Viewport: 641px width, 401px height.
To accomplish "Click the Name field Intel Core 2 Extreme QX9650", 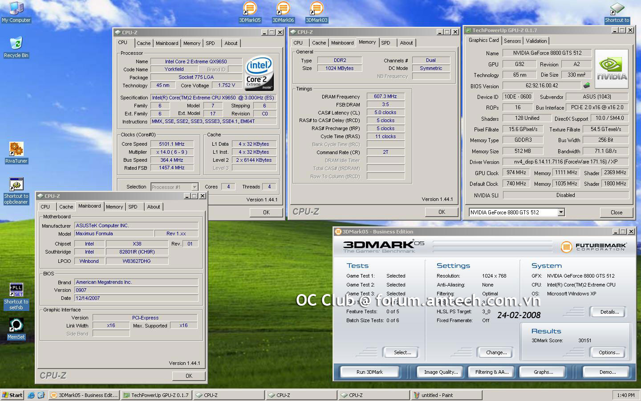I will (196, 61).
